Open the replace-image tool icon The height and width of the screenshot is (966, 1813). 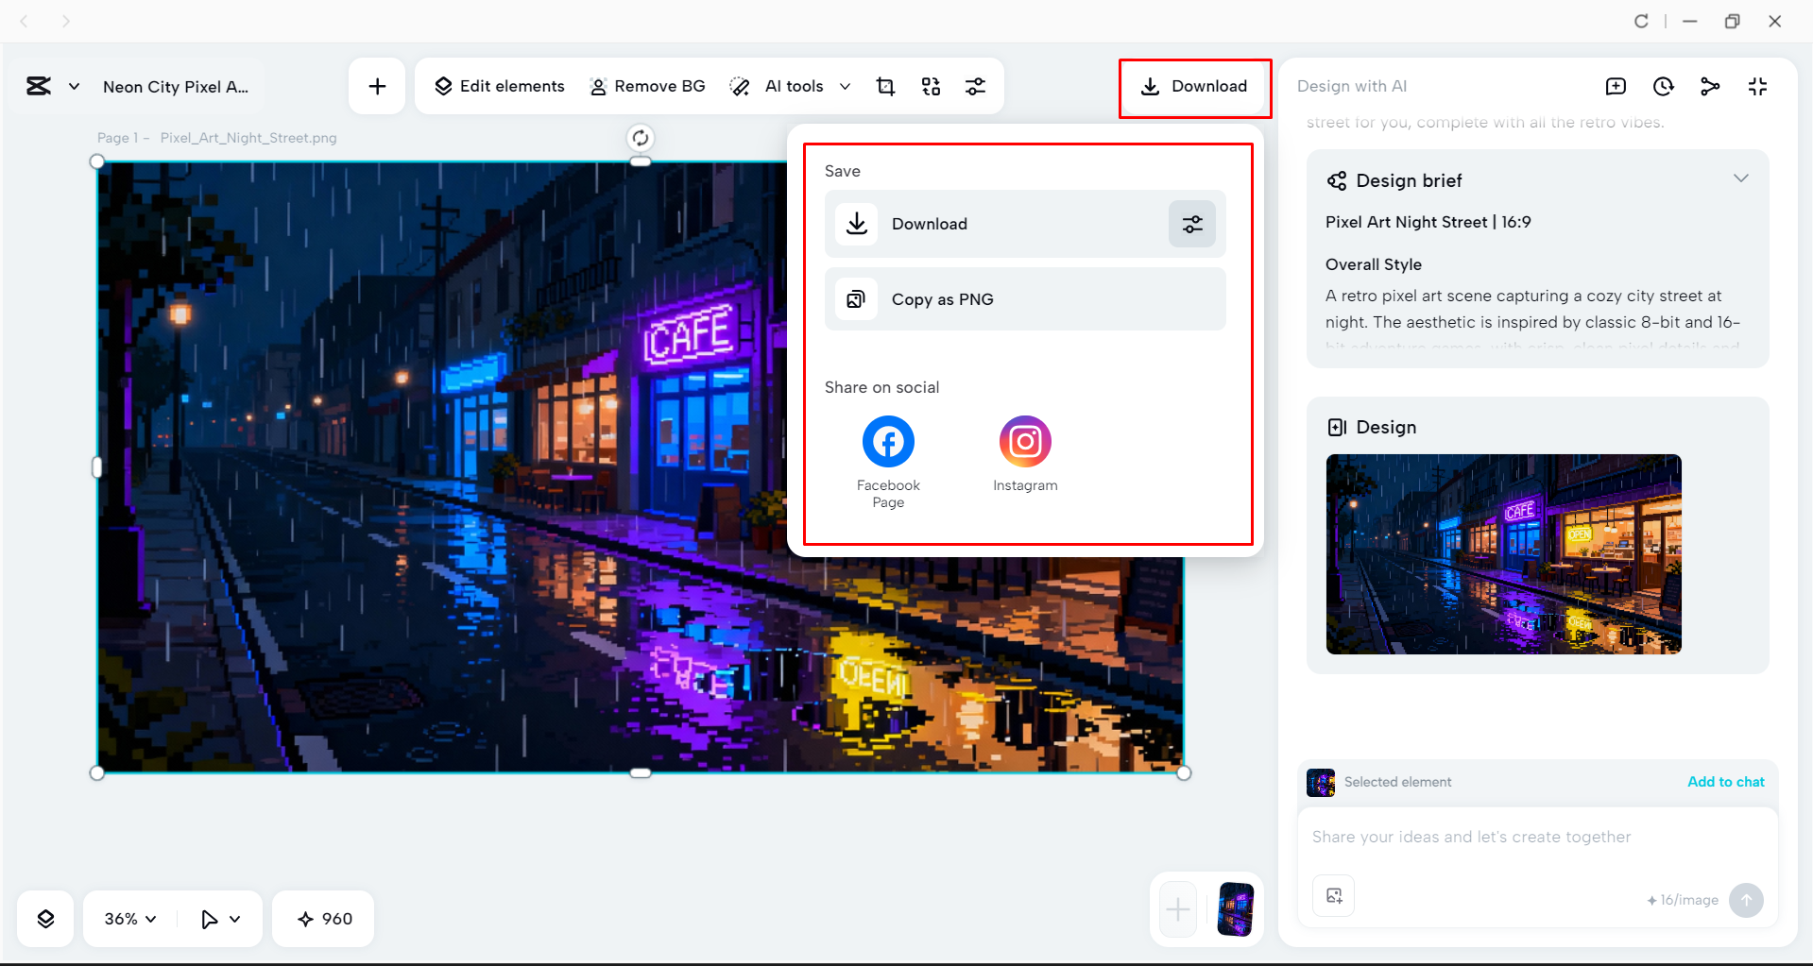[931, 86]
